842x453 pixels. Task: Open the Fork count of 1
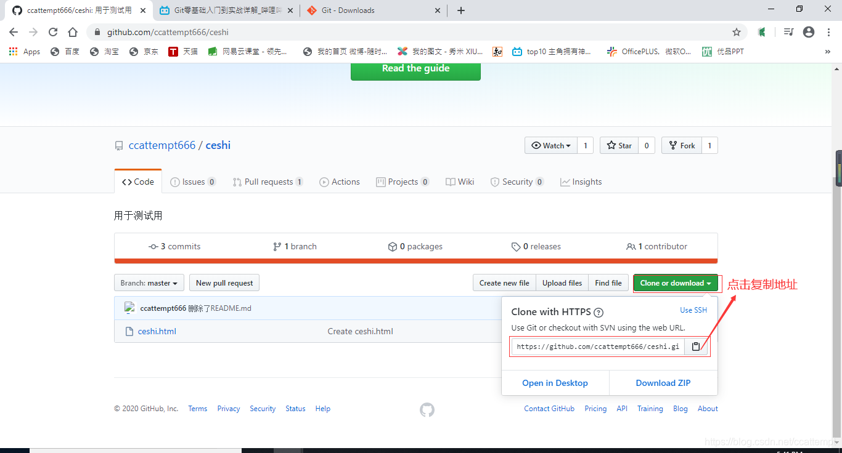709,145
